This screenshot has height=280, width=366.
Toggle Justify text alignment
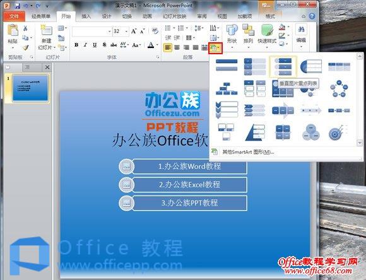click(x=196, y=47)
